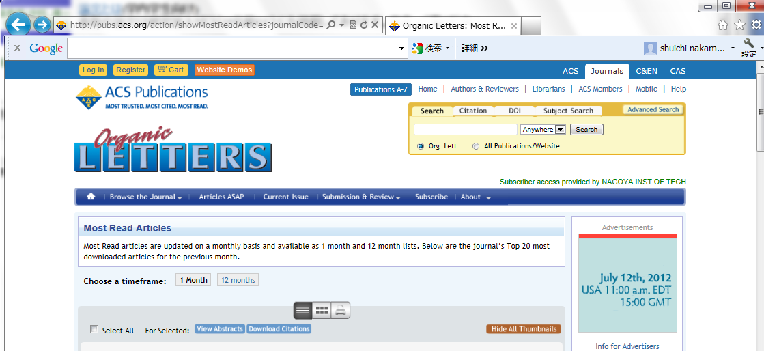Click the printer-friendly view icon

[x=340, y=310]
